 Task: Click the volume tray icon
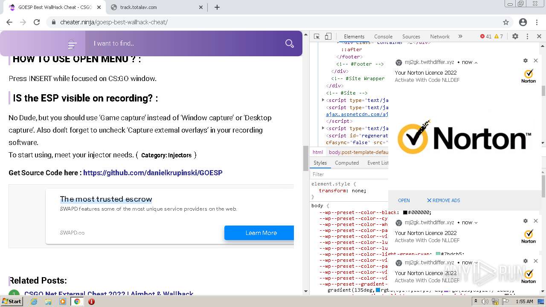[485, 301]
